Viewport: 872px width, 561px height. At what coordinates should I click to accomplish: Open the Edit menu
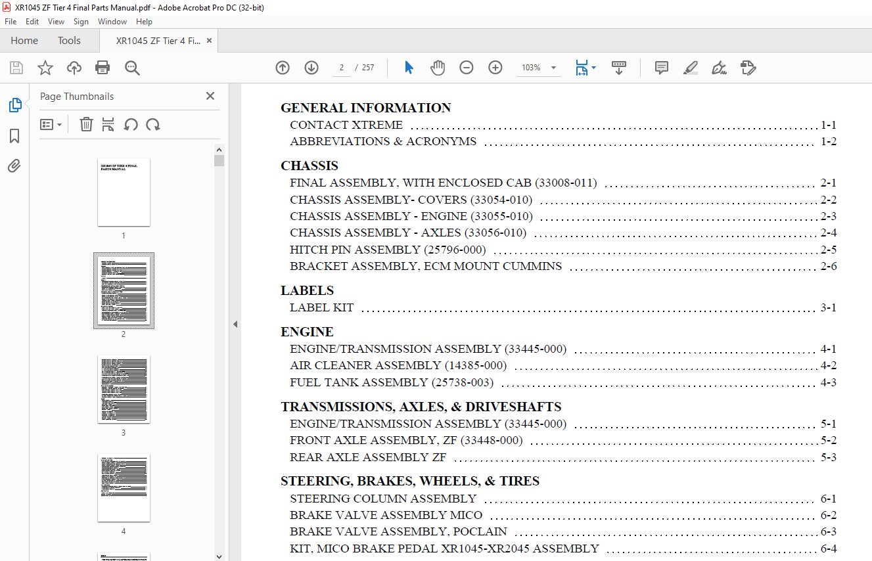(x=32, y=22)
